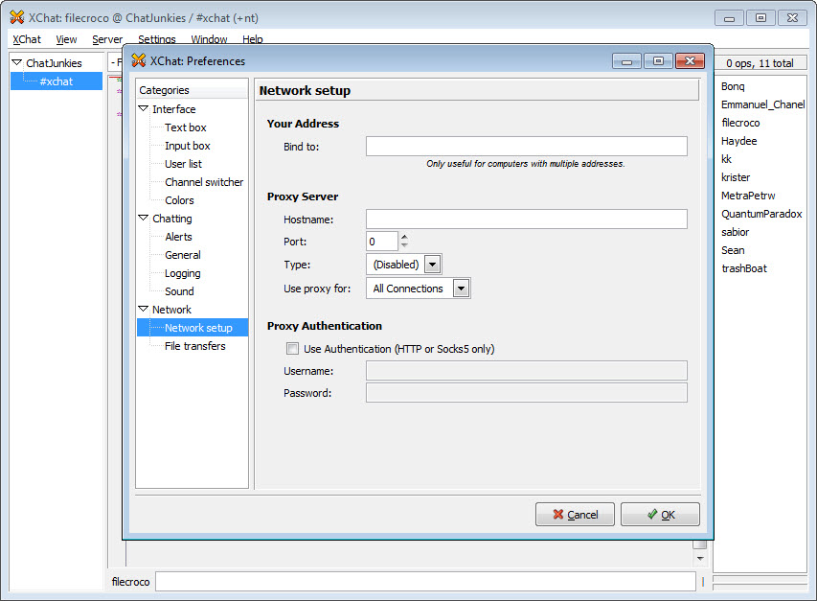The image size is (817, 601).
Task: Click the proxy Hostname field
Action: click(x=526, y=220)
